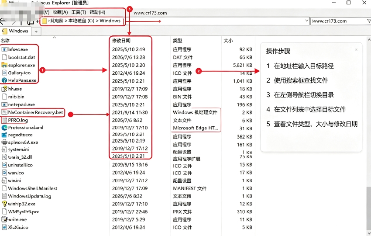Click the write.exe WordPad icon
371x236 pixels.
(x=4, y=219)
